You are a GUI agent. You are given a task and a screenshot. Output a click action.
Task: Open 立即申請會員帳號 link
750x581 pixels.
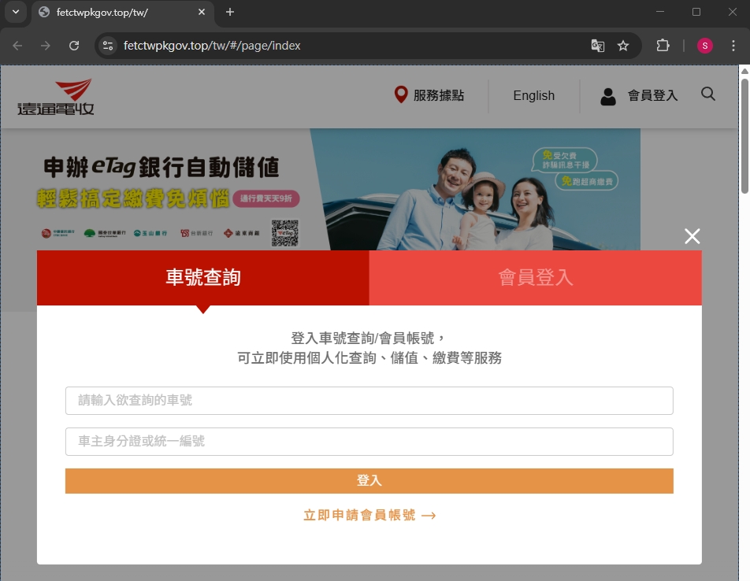point(369,515)
